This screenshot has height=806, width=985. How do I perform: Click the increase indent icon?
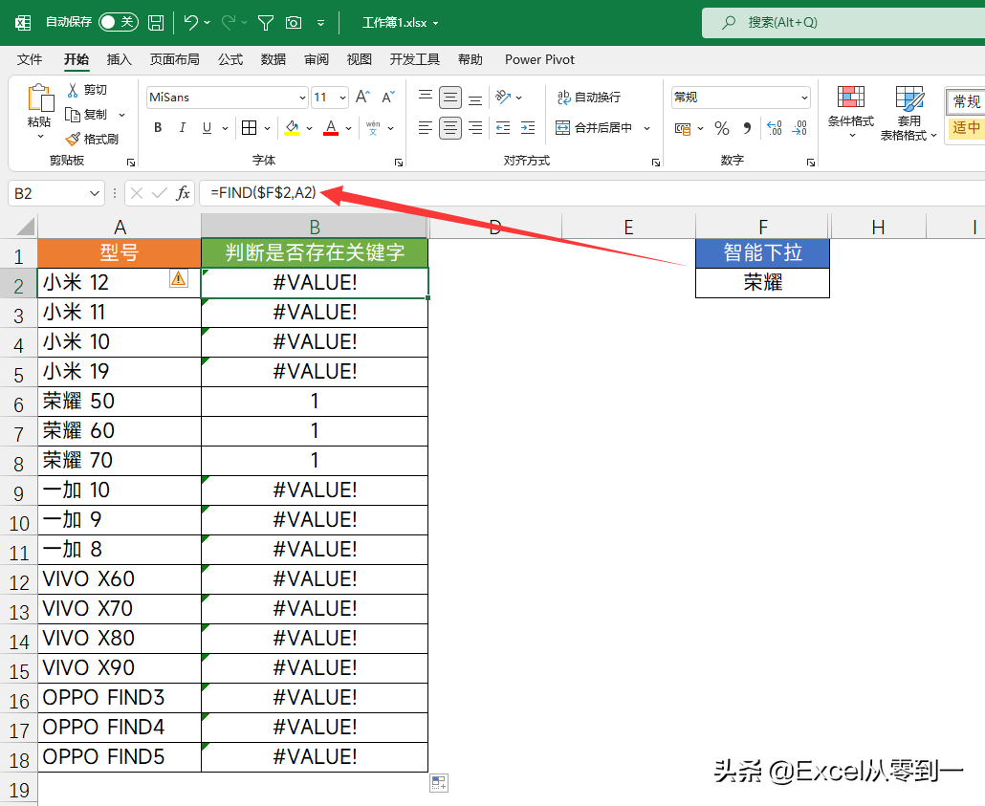[528, 127]
